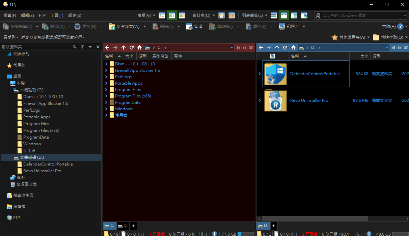Viewport: 409px width, 236px height.
Task: Open the 檢視(V) dropdown menu
Action: (x=146, y=15)
